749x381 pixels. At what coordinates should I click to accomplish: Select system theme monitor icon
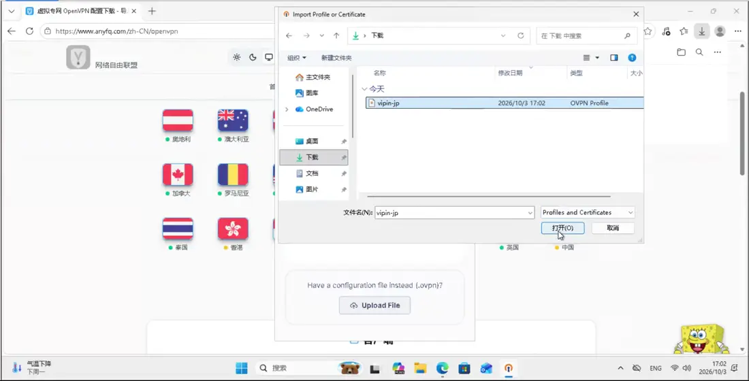[x=269, y=57]
